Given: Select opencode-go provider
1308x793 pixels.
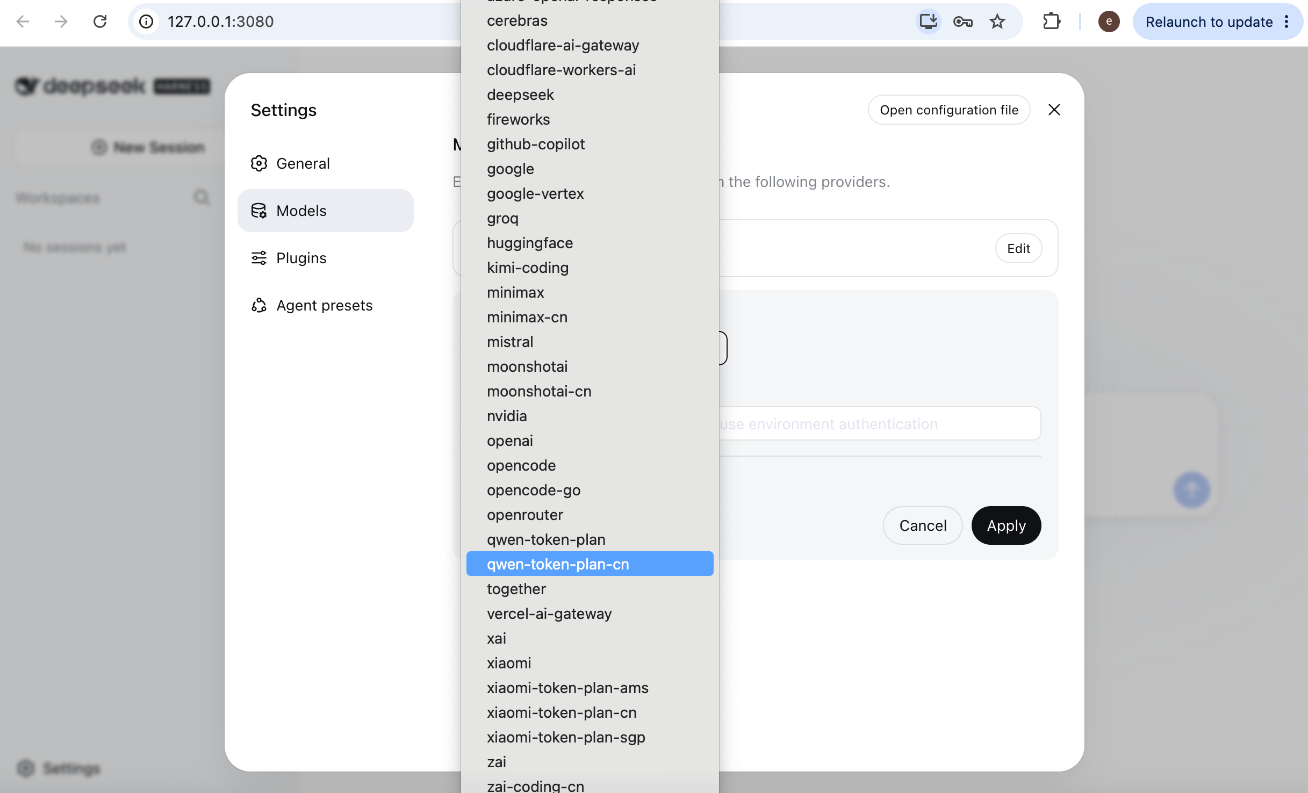Looking at the screenshot, I should click(590, 490).
